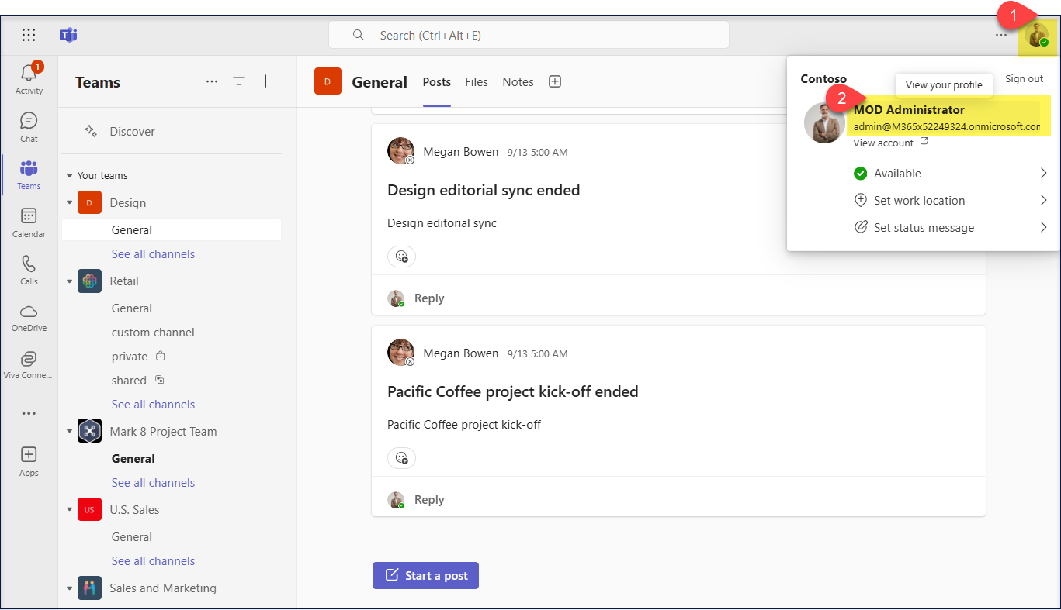Expand Set work location options
This screenshot has width=1061, height=610.
(1043, 201)
